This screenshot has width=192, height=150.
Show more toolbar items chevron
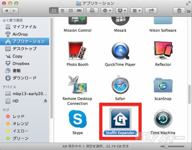click(x=188, y=12)
